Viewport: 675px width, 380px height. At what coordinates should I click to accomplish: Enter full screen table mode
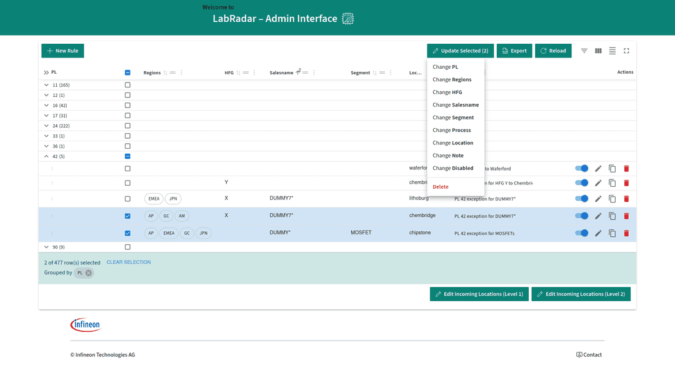626,51
